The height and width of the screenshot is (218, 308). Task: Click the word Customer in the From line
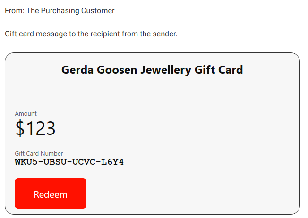coord(98,10)
